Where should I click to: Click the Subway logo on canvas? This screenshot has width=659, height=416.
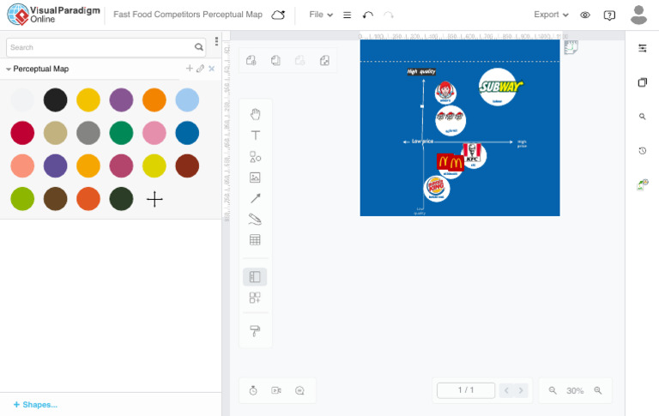499,87
